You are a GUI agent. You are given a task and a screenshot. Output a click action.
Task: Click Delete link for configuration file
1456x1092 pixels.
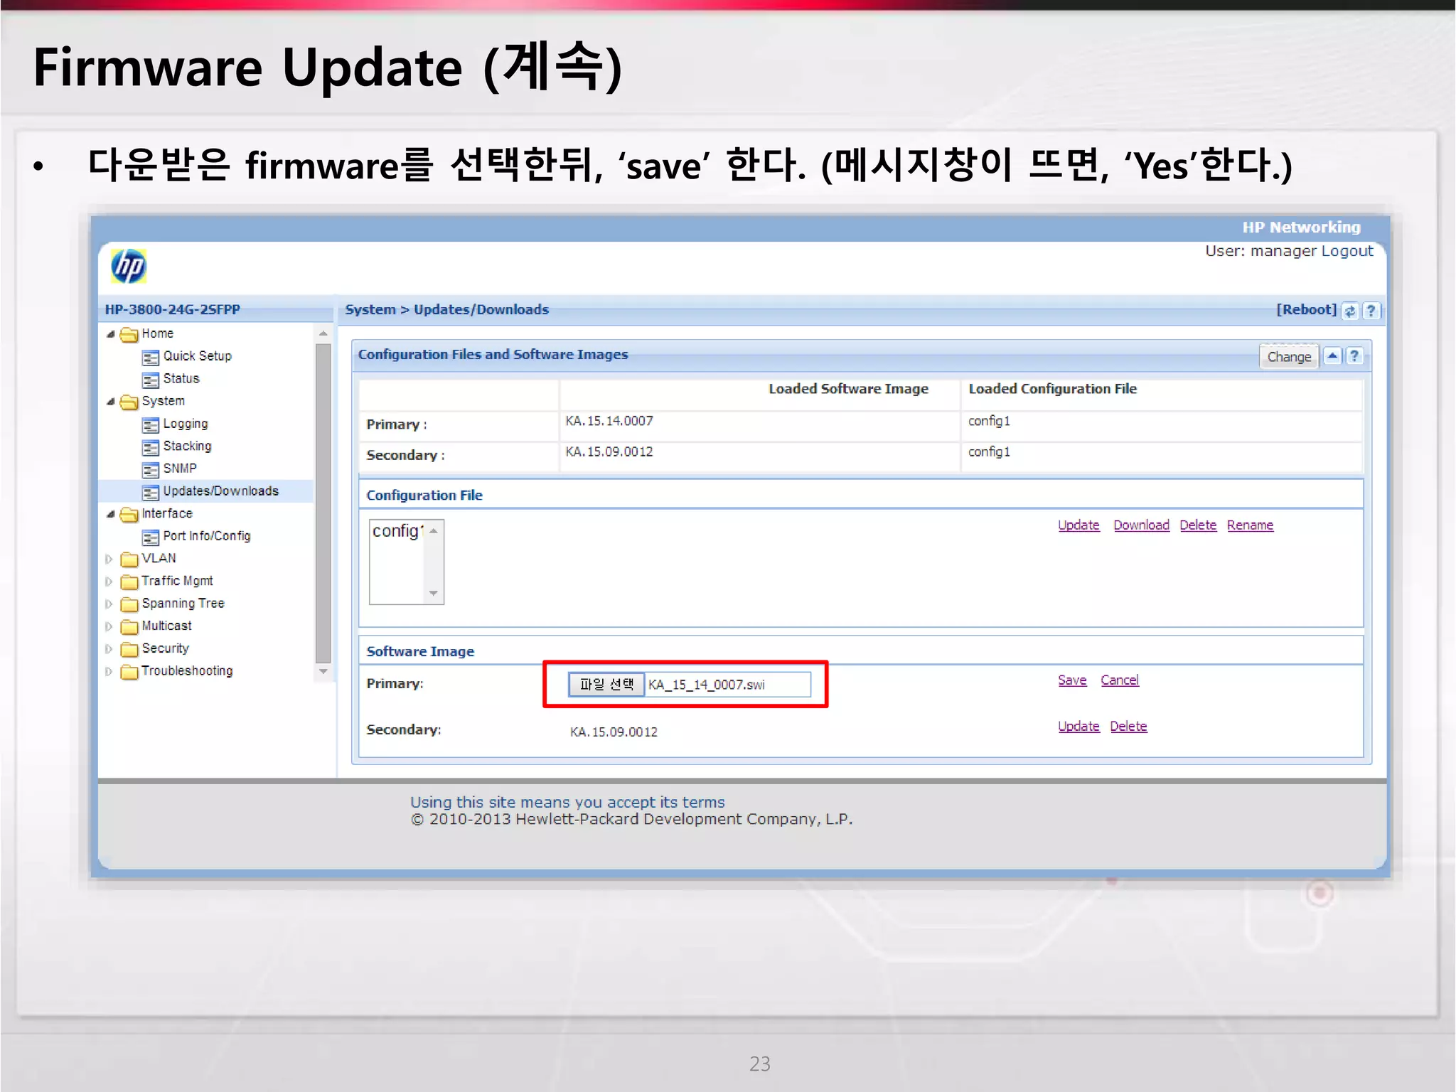click(x=1198, y=525)
